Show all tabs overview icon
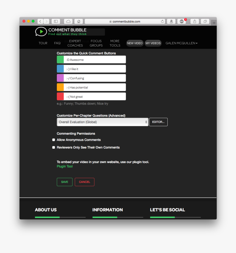 click(205, 21)
